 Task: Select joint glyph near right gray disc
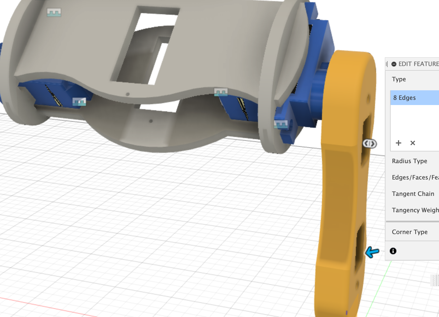click(x=281, y=124)
